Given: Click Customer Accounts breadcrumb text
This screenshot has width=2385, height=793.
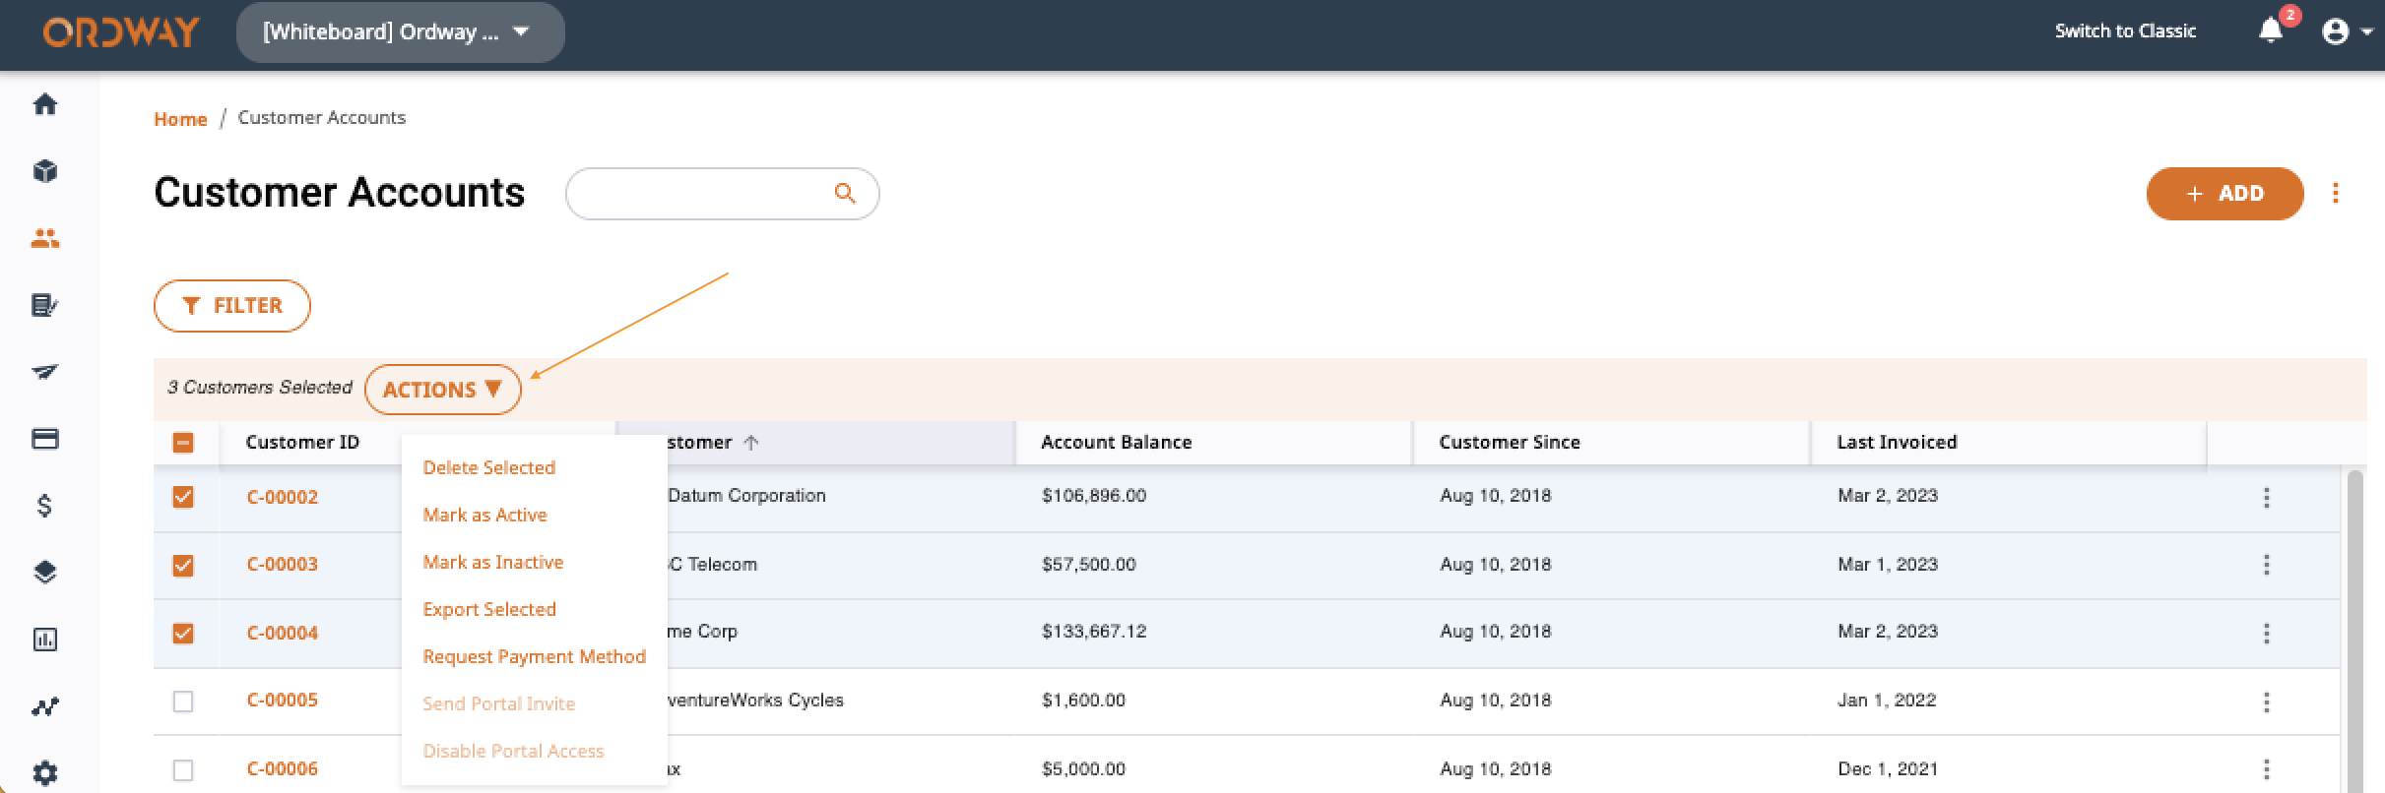Looking at the screenshot, I should point(322,118).
